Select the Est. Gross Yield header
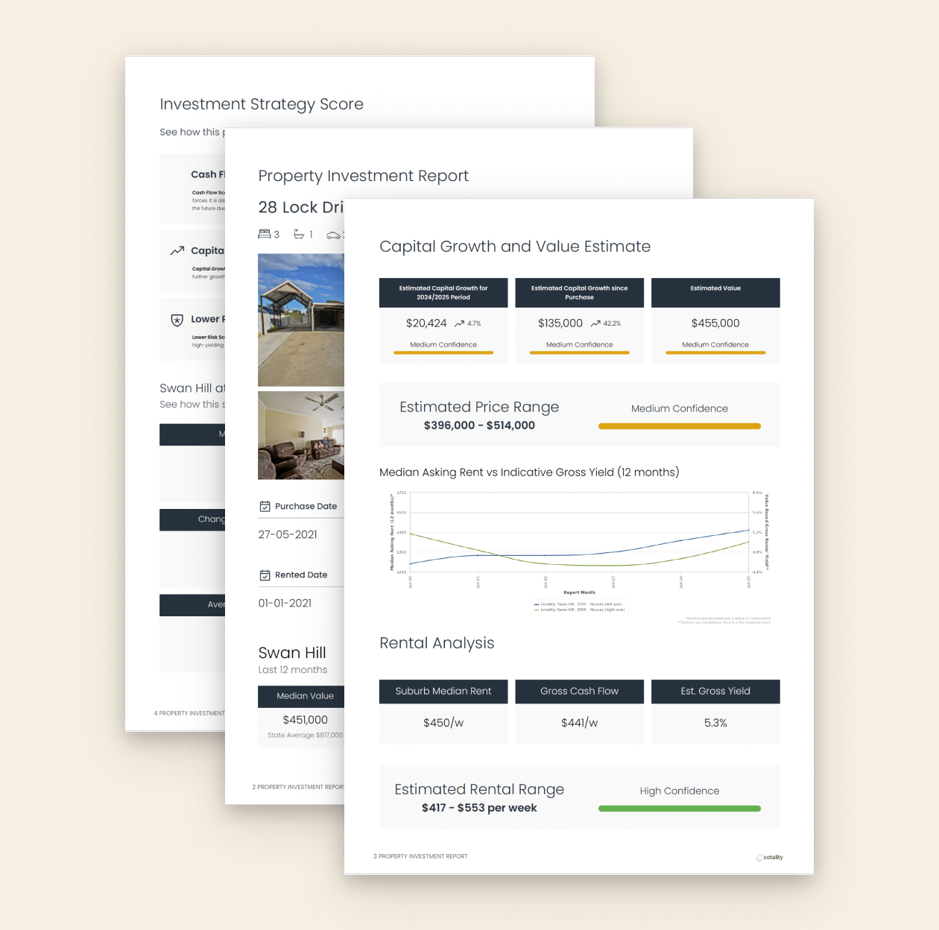This screenshot has width=939, height=930. click(x=715, y=692)
